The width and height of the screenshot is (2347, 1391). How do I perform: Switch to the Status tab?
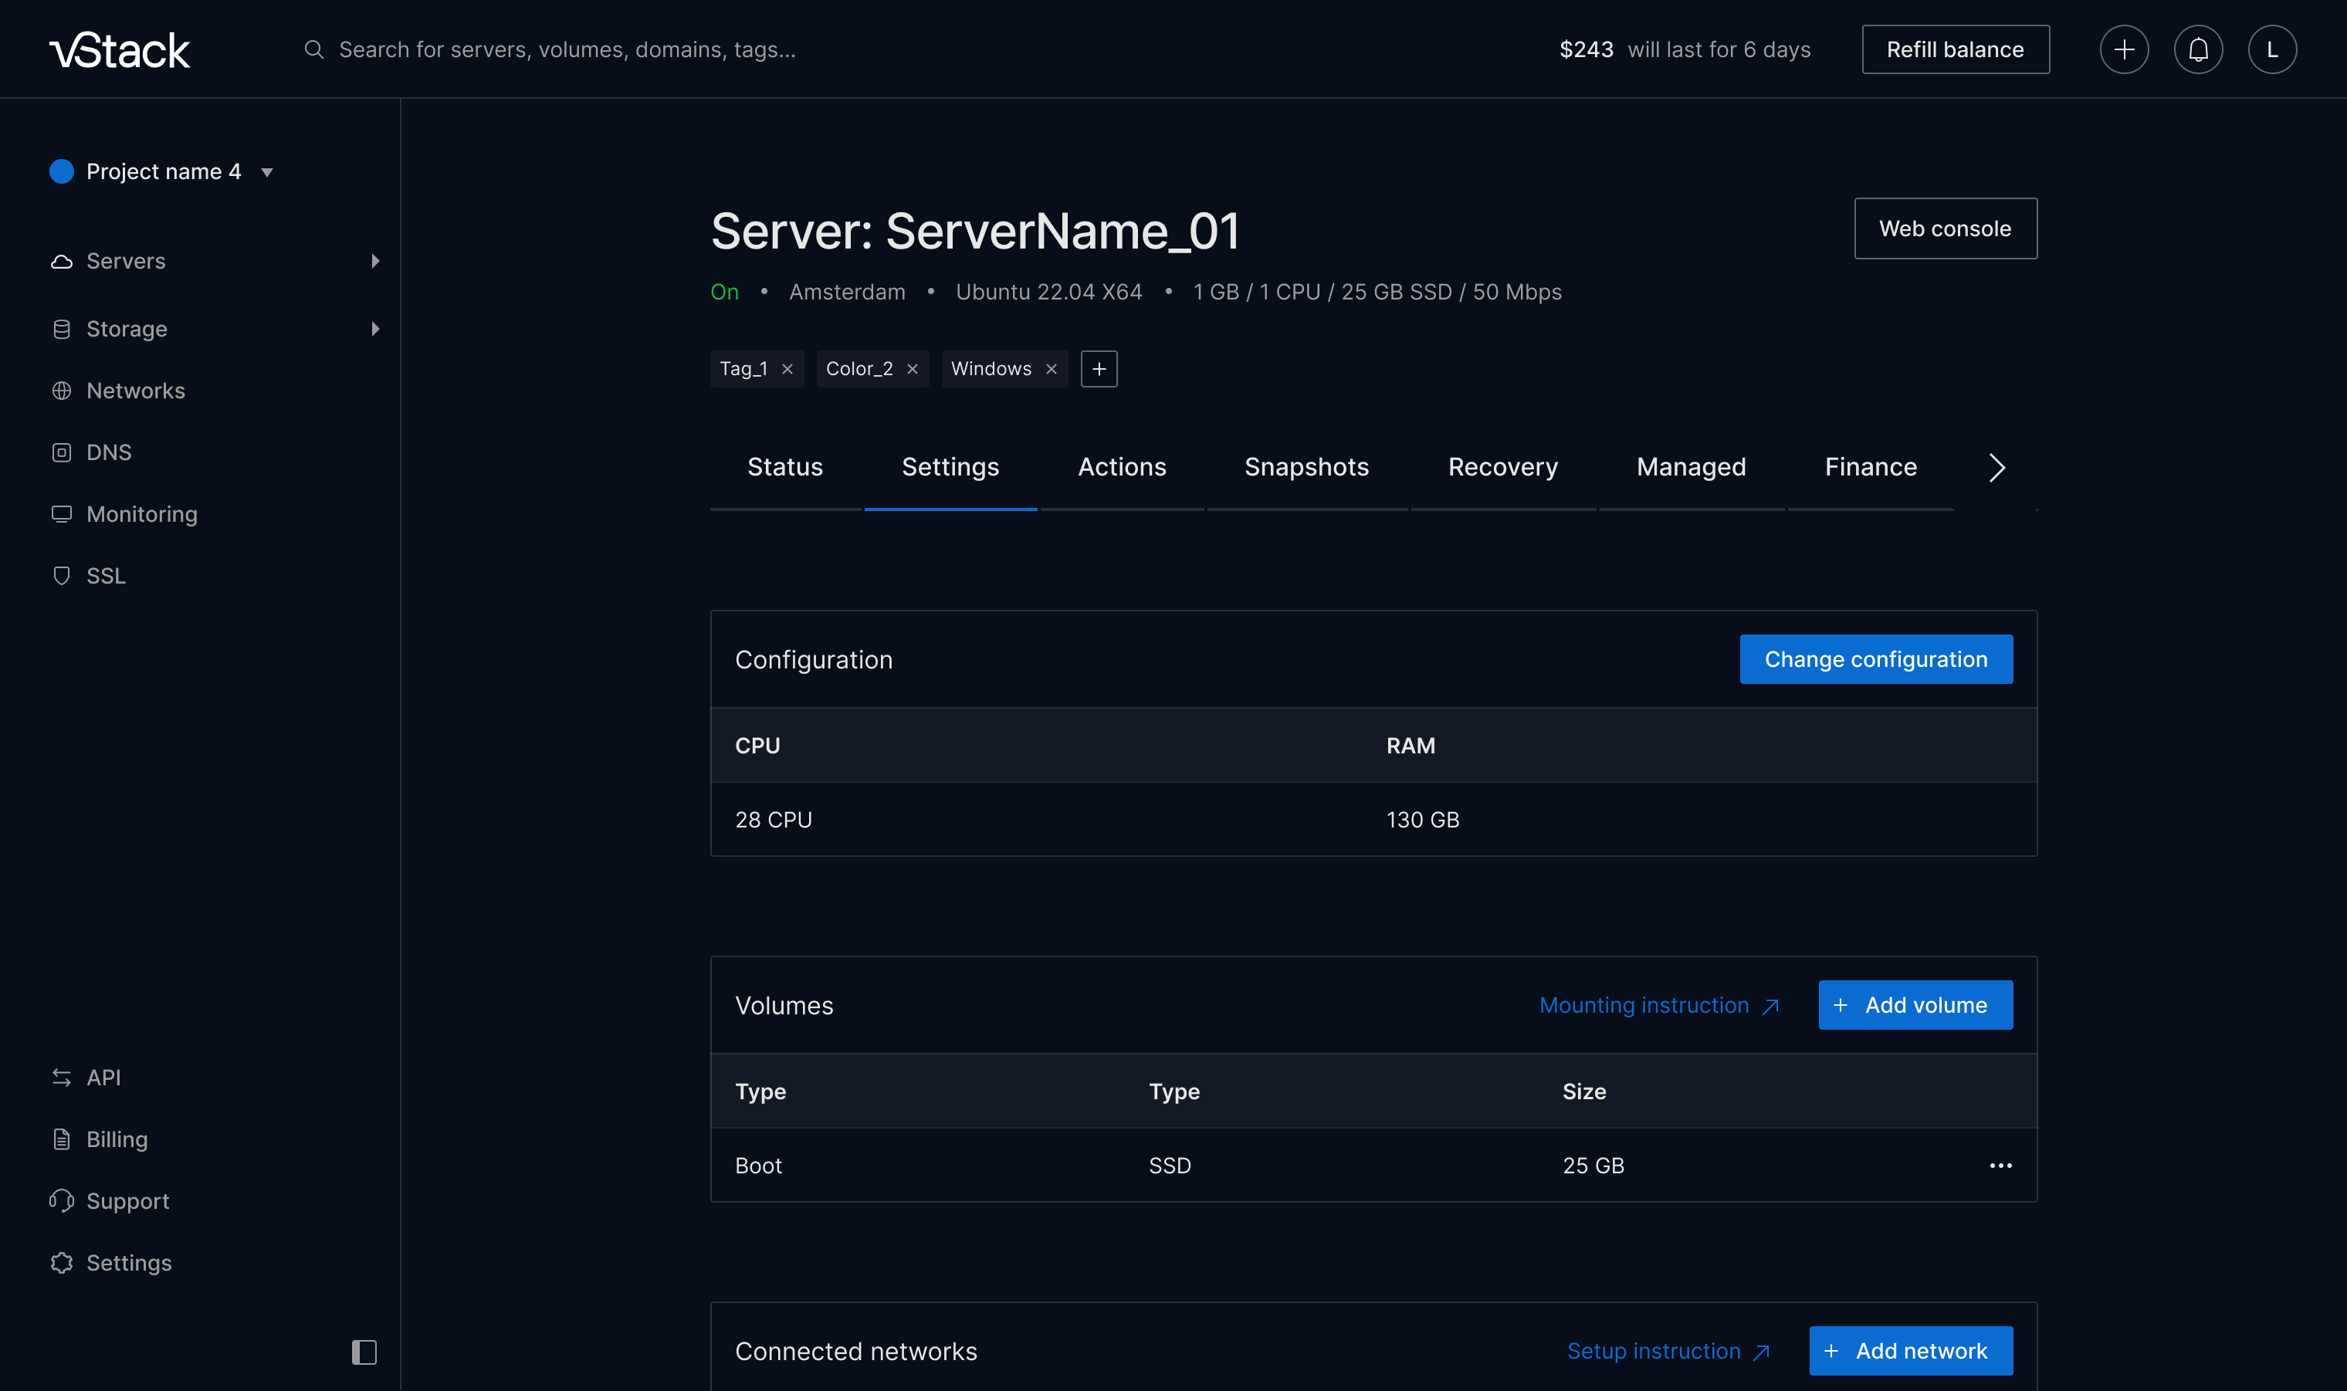pyautogui.click(x=784, y=468)
